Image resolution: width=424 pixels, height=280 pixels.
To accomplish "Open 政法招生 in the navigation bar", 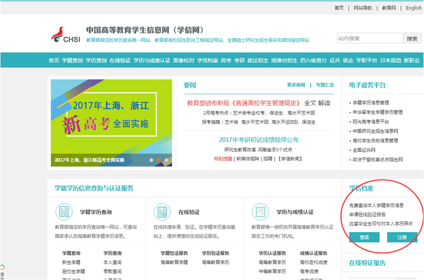I will point(258,60).
